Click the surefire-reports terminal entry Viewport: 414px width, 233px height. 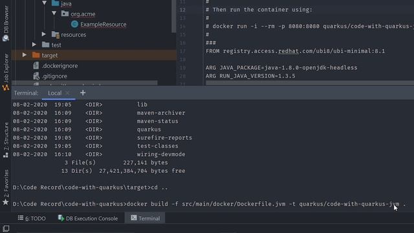tap(164, 138)
